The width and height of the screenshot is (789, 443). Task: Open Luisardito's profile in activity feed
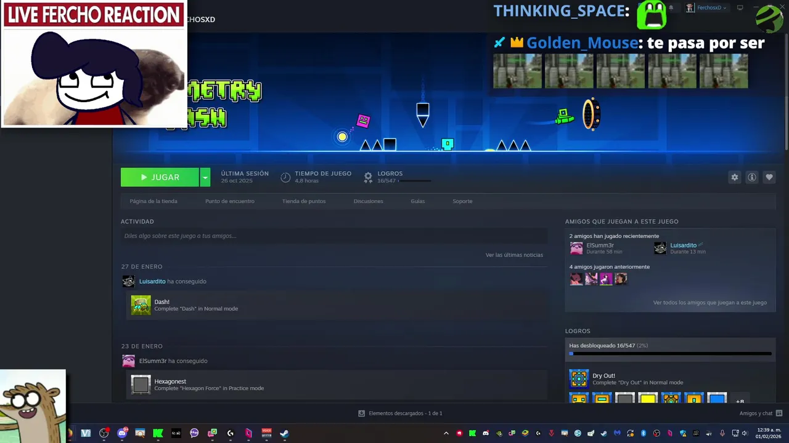152,281
